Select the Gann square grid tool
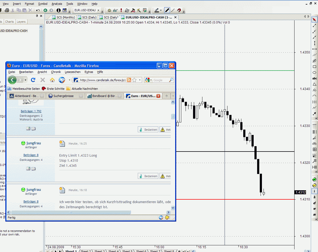 tap(314, 149)
